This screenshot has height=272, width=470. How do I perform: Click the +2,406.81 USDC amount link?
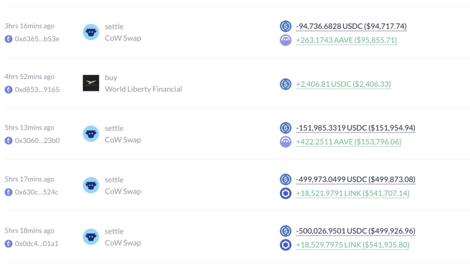click(x=343, y=84)
